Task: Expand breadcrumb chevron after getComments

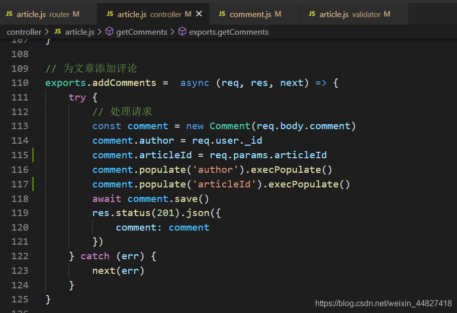Action: coord(172,32)
